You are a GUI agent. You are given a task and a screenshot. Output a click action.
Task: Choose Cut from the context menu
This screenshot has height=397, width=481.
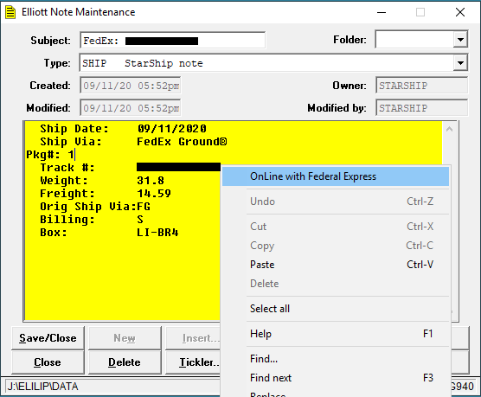336,227
